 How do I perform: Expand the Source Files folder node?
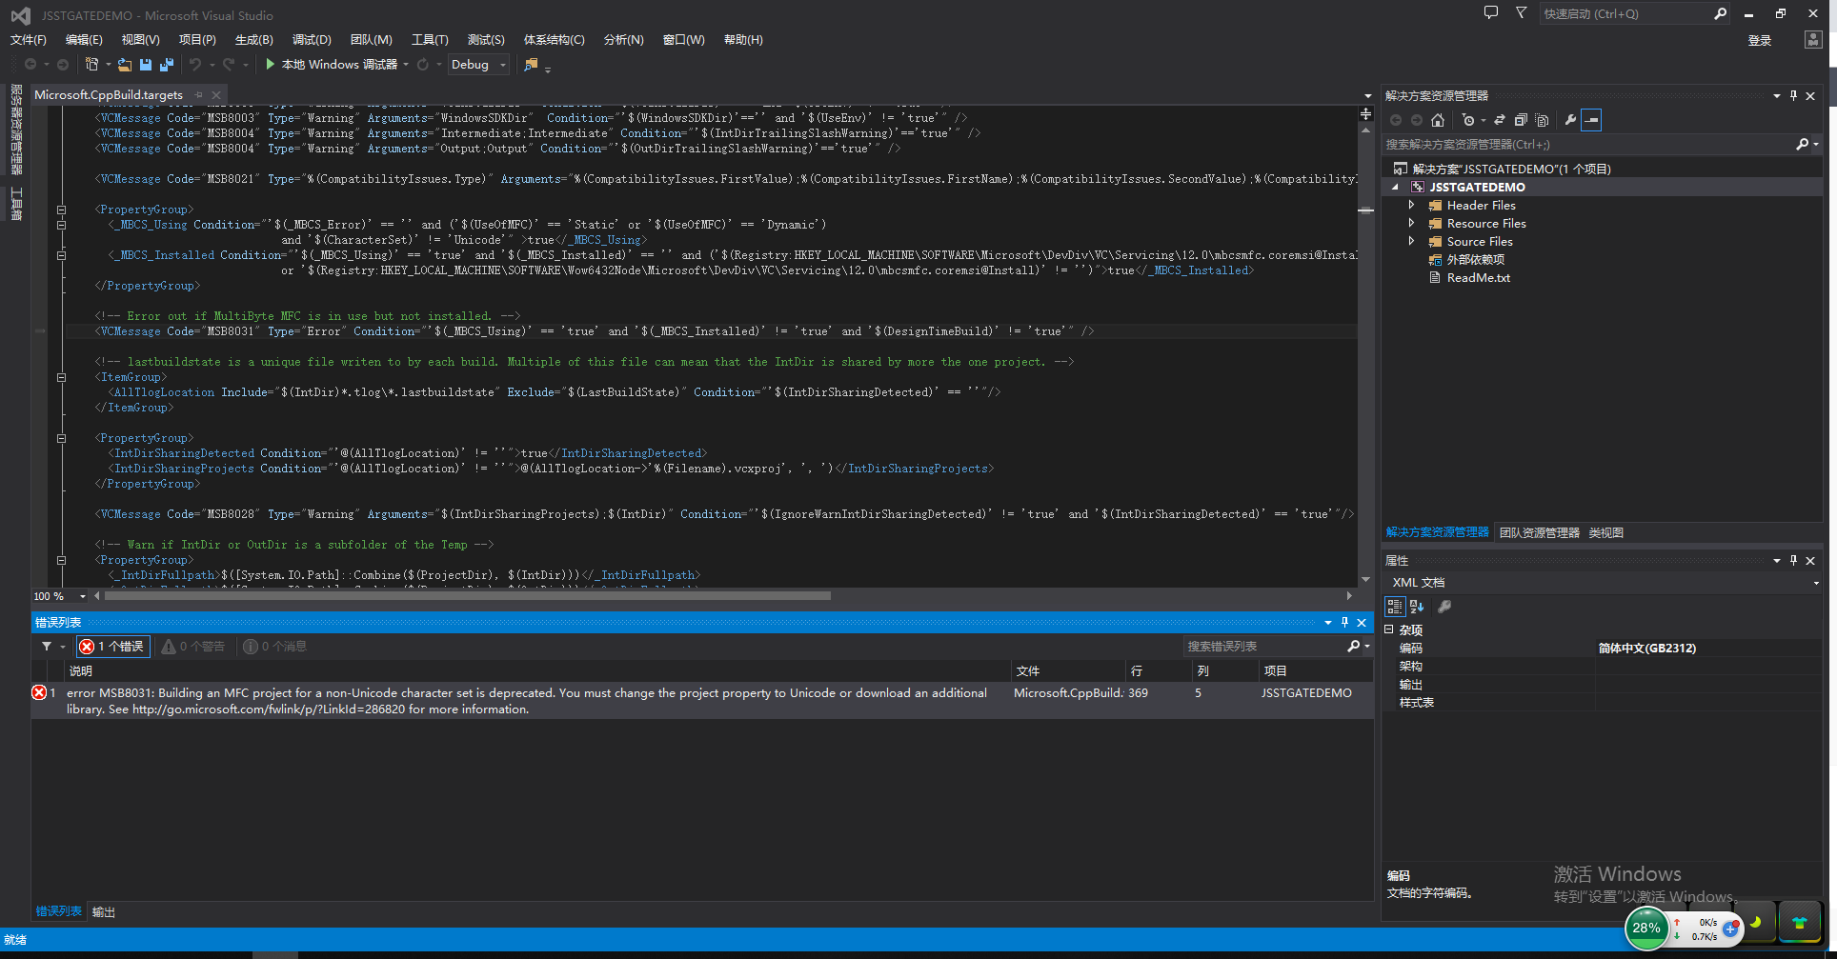tap(1411, 242)
